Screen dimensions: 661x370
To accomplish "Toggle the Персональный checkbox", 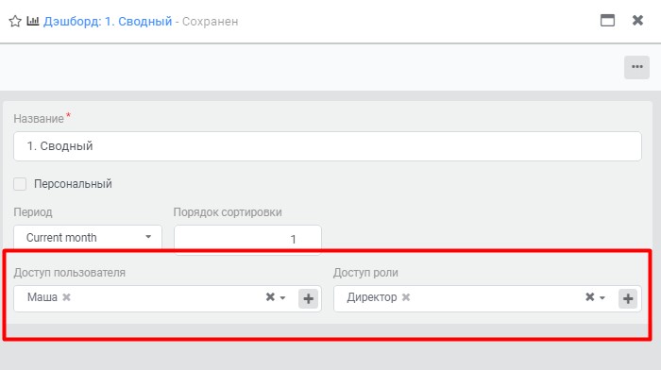I will (x=20, y=184).
